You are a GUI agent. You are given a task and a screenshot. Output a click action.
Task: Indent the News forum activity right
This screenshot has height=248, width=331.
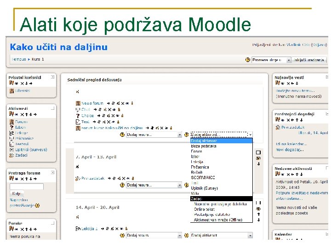(x=108, y=103)
